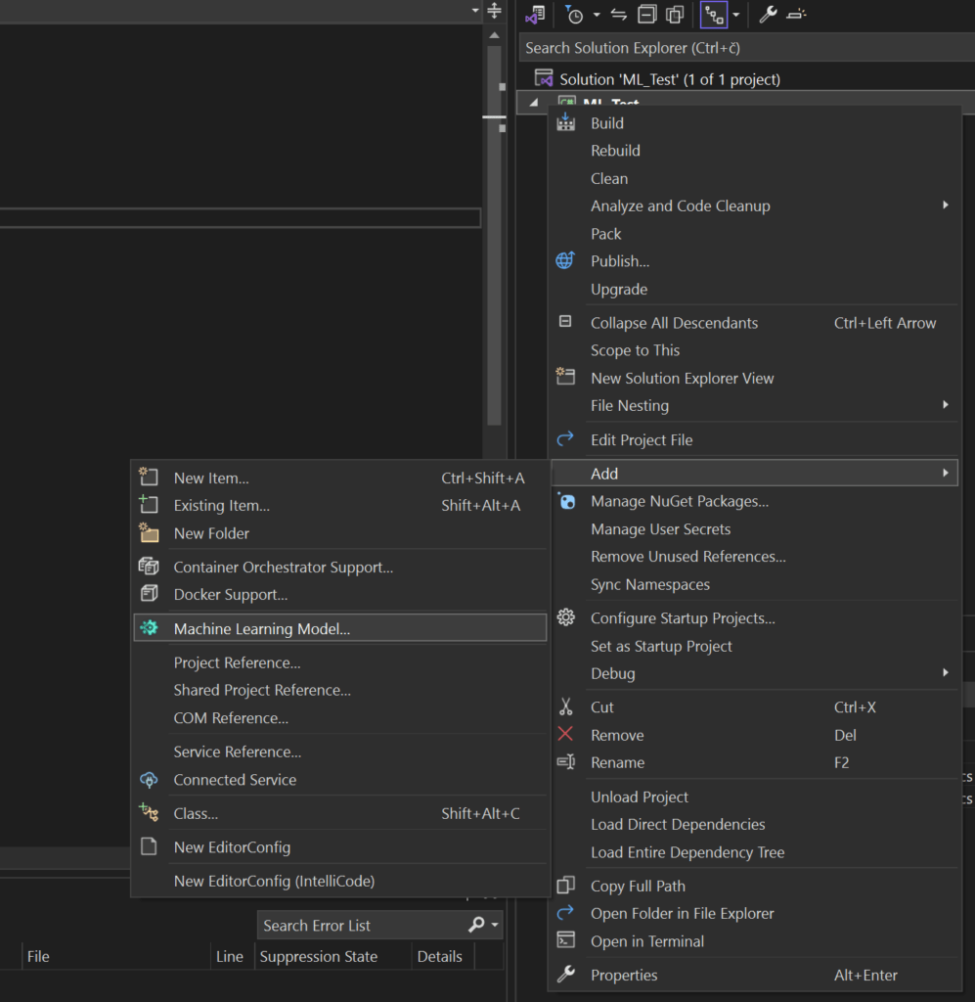Toggle Preview Selected Items button
This screenshot has width=975, height=1002.
797,15
